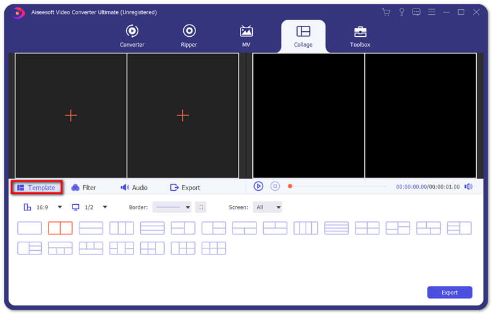This screenshot has width=492, height=314.
Task: Click the 00:00:00.00/00:00:01.00 time display
Action: [x=428, y=187]
